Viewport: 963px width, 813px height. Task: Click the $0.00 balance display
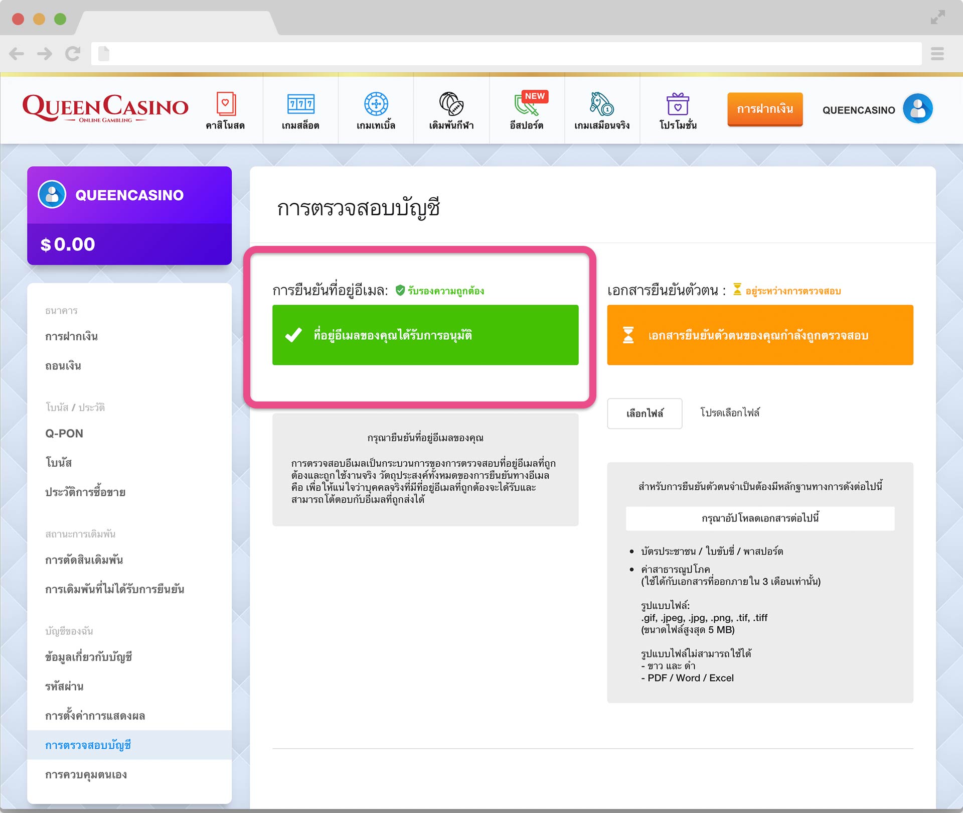coord(67,244)
